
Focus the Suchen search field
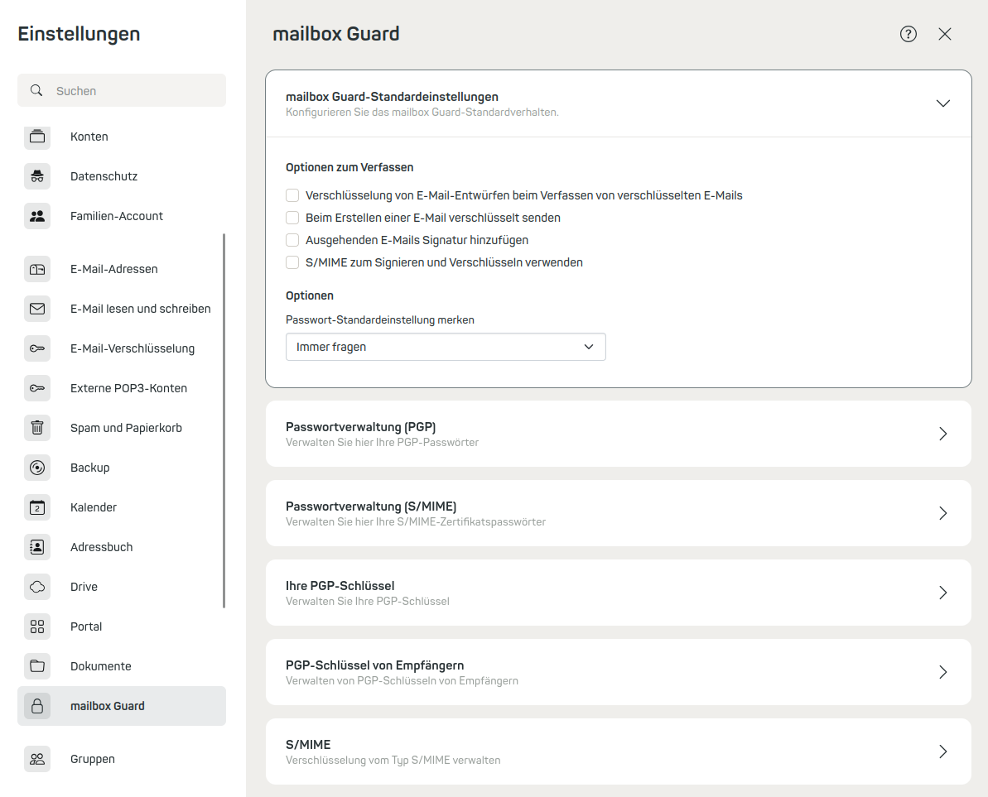coord(122,90)
